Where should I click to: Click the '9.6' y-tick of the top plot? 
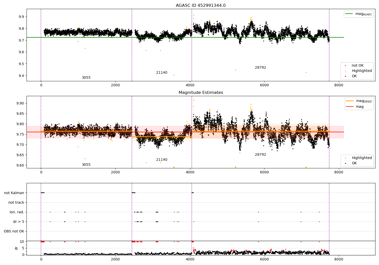21,52
